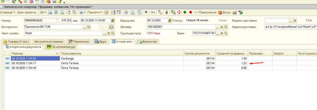Click the paperclip attachments icon
Viewport: 317px width, 110px height.
[166, 12]
